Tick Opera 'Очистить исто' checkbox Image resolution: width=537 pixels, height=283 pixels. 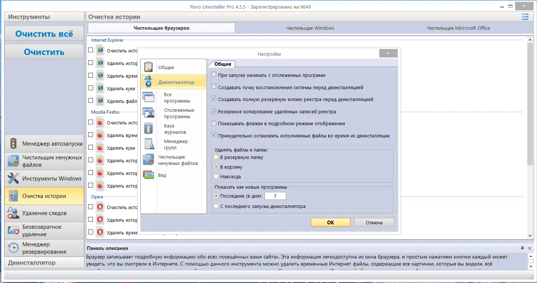[90, 207]
